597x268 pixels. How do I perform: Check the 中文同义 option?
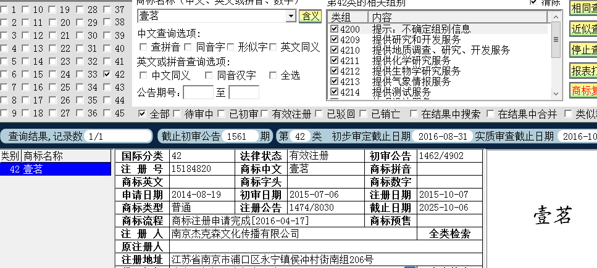143,76
